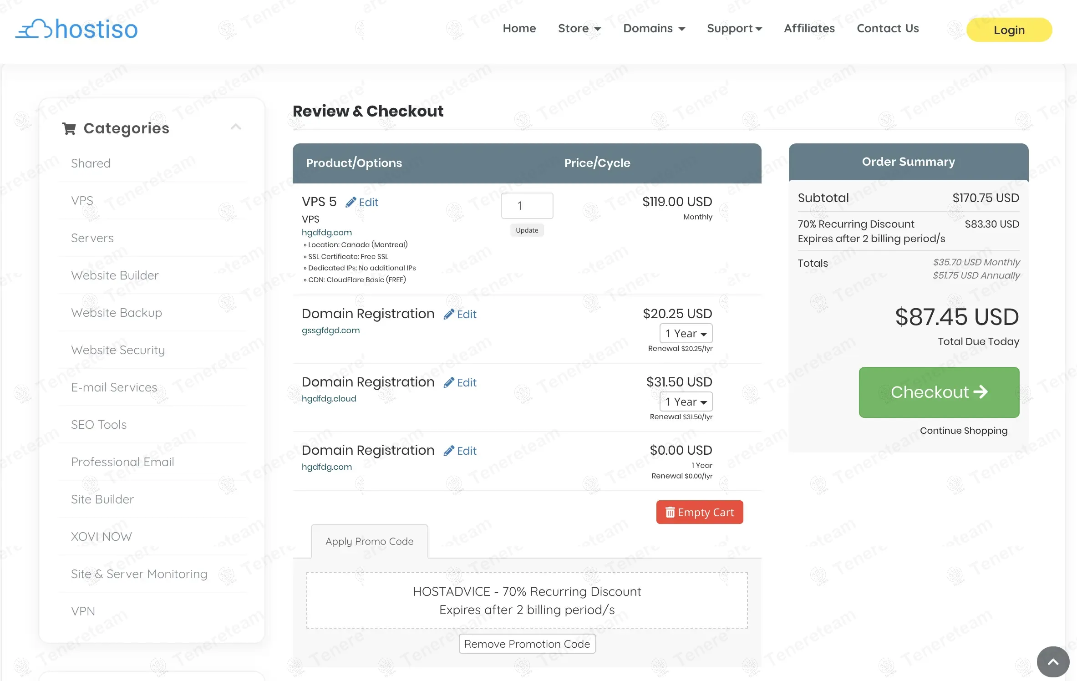
Task: Click Remove Promotion Code button
Action: point(527,644)
